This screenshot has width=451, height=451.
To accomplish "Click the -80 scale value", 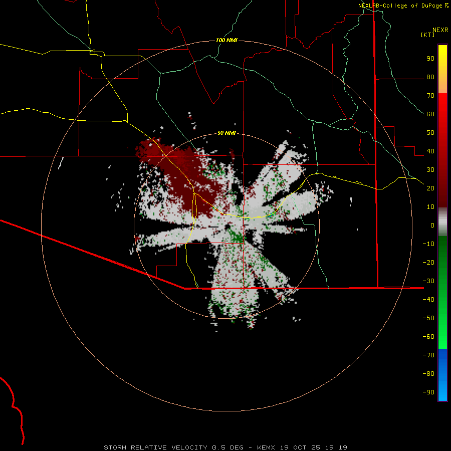I will [428, 374].
